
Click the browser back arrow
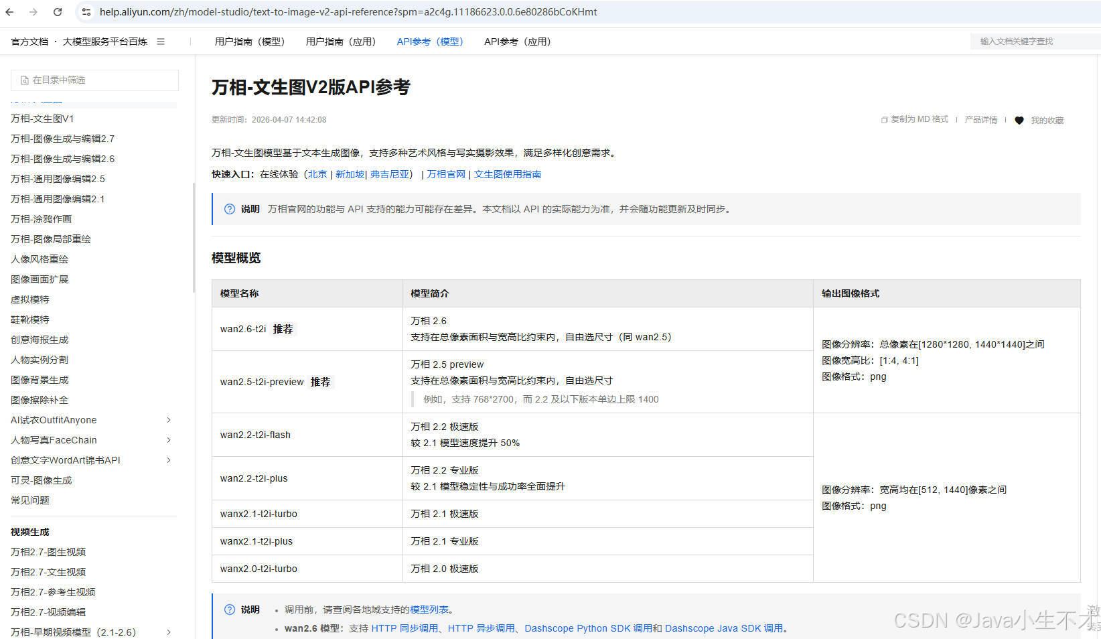[10, 12]
